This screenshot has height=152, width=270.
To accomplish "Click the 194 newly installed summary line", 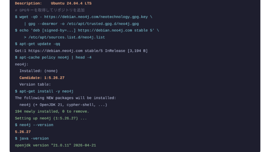I will point(52,111).
